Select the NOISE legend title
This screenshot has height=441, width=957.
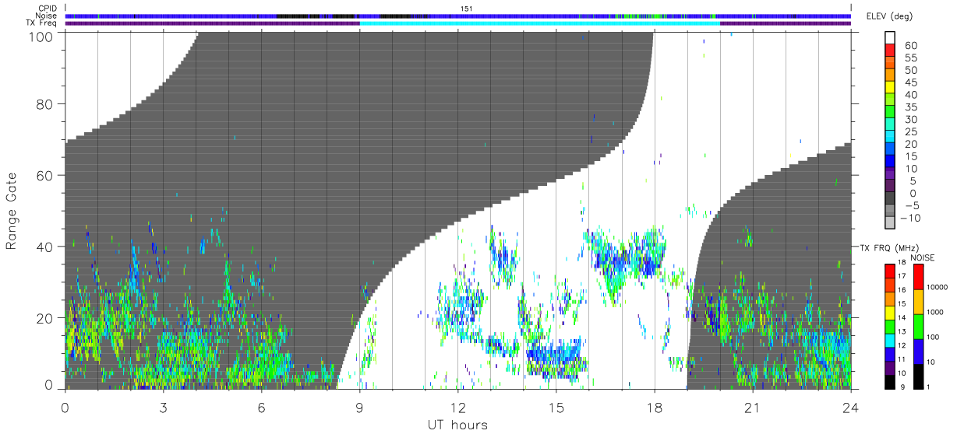[922, 257]
